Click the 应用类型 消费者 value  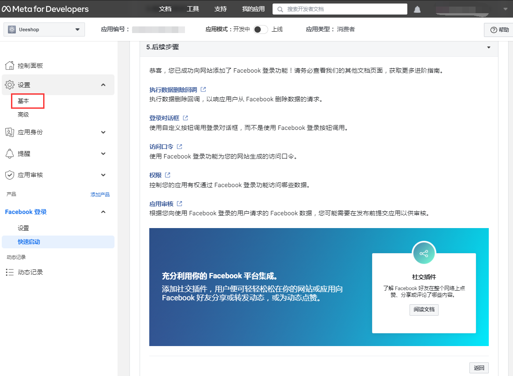(346, 29)
